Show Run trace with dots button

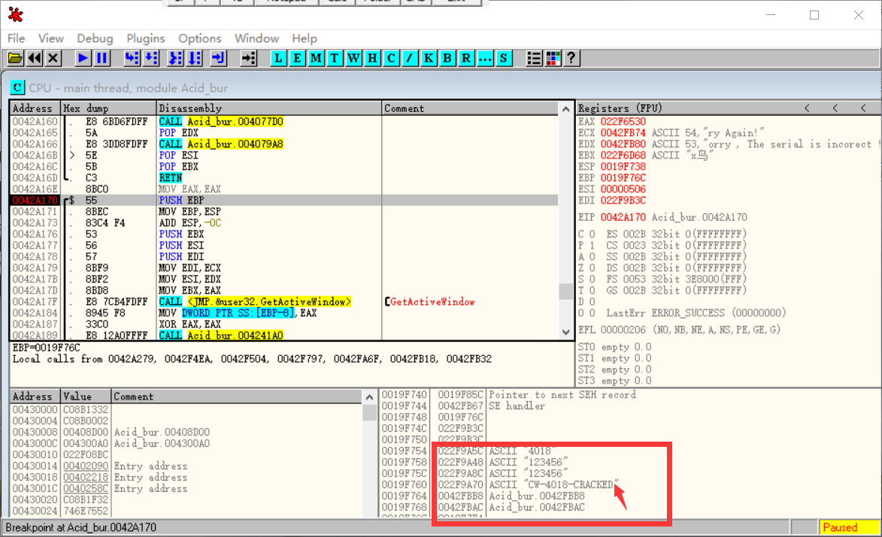coord(485,58)
